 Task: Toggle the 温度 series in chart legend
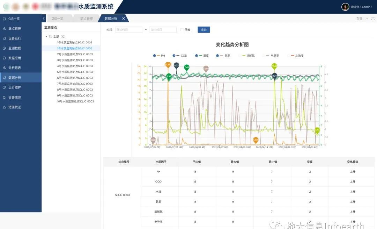pyautogui.click(x=202, y=56)
